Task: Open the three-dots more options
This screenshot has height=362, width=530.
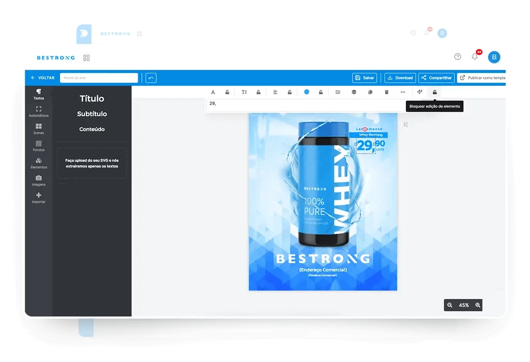Action: pyautogui.click(x=403, y=92)
